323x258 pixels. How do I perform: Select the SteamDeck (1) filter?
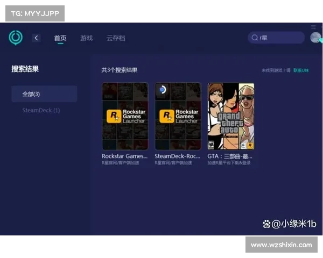point(41,110)
